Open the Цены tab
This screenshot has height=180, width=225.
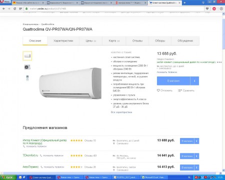point(91,40)
